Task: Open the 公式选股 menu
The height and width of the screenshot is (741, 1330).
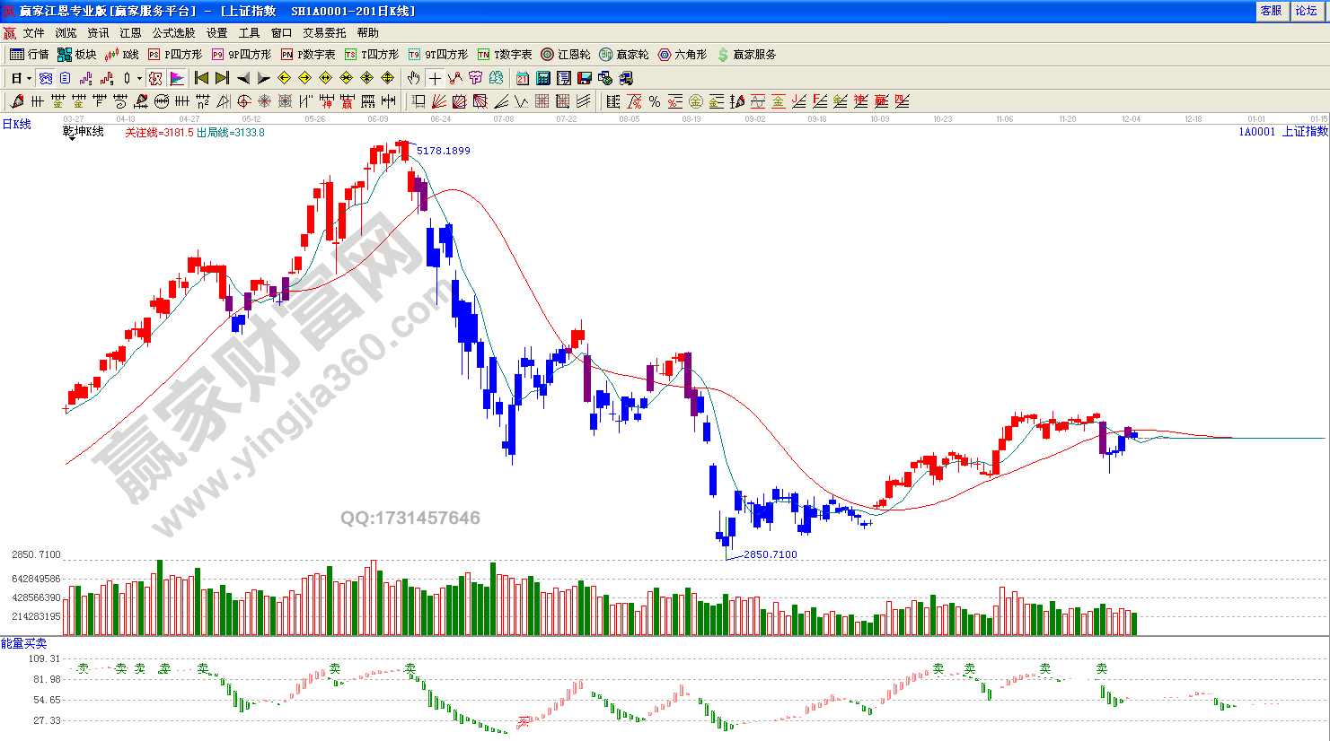Action: [173, 33]
